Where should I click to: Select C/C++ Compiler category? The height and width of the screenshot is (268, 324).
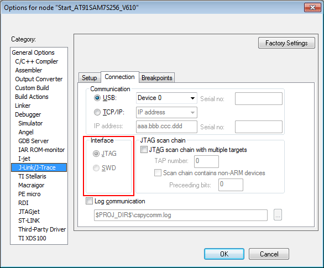coord(36,61)
